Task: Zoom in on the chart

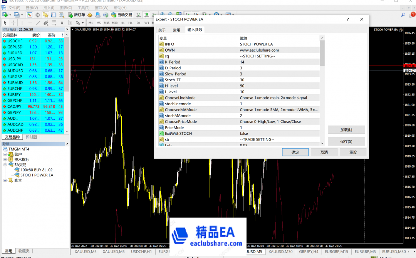Action: coord(162,14)
